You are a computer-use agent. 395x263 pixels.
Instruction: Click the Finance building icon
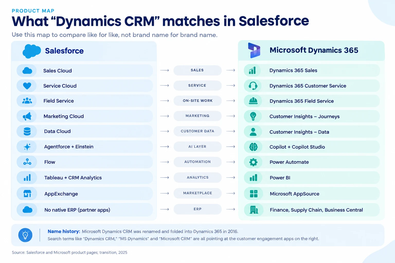tap(254, 210)
